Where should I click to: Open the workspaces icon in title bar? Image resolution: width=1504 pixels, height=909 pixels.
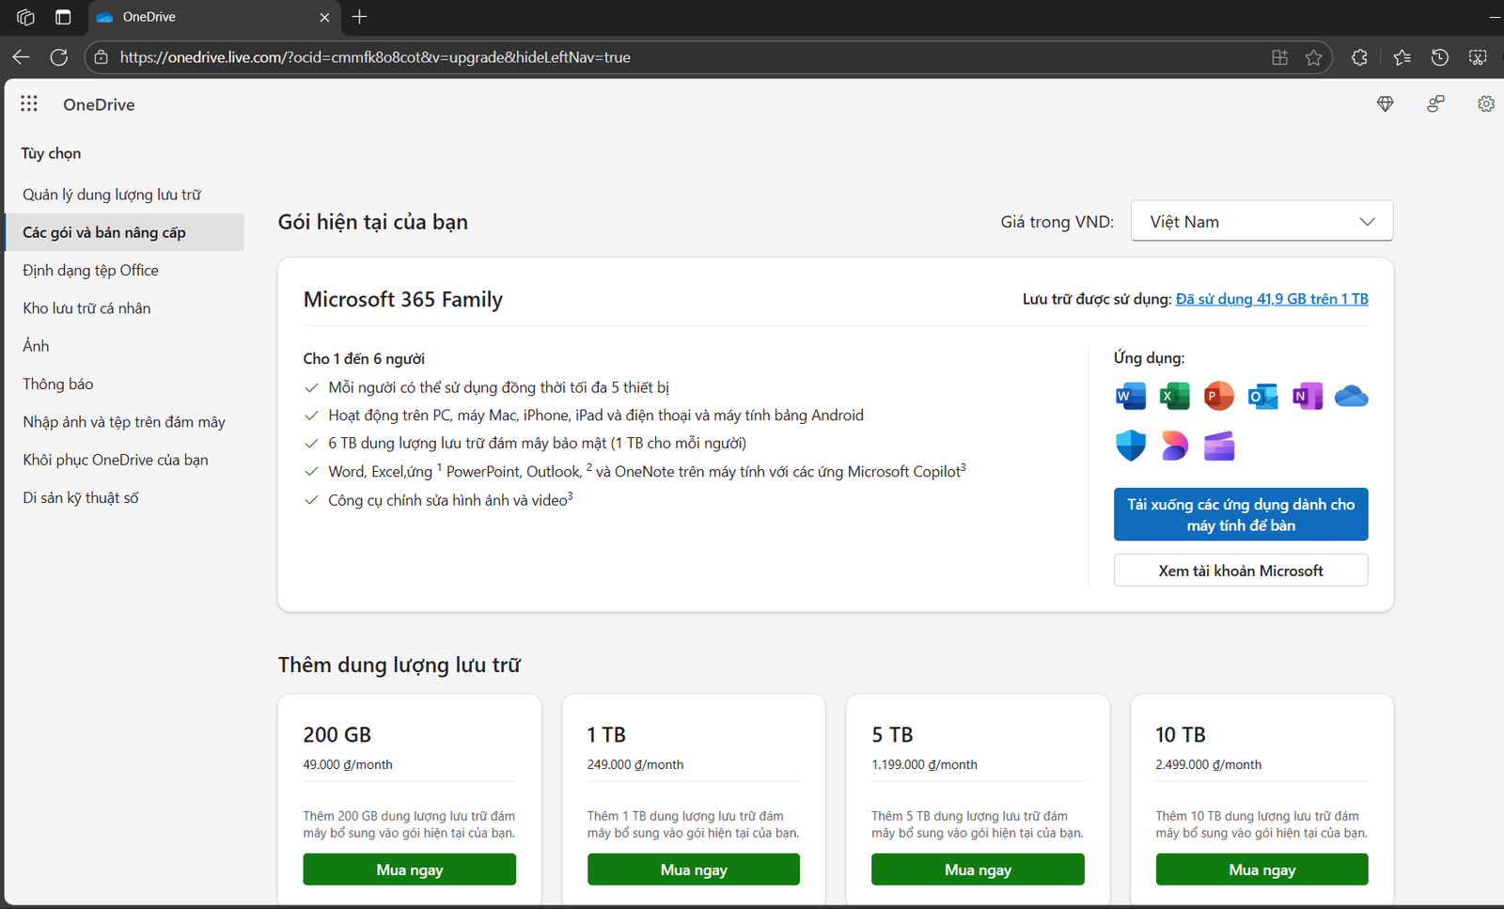(x=25, y=17)
